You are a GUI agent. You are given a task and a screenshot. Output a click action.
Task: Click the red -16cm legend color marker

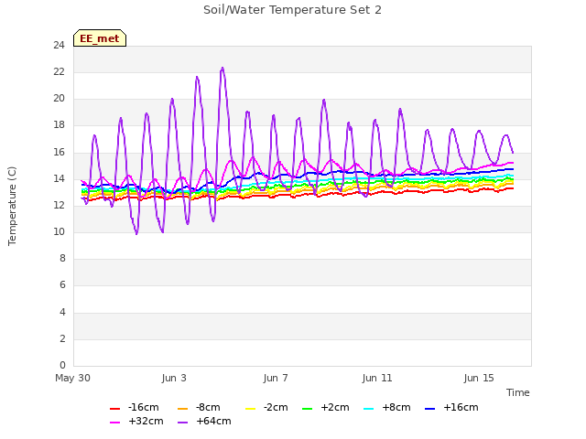click(x=115, y=409)
